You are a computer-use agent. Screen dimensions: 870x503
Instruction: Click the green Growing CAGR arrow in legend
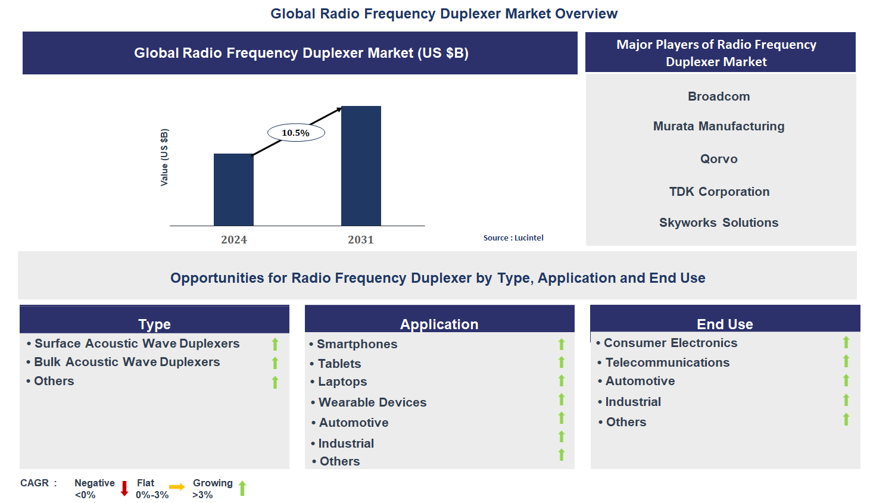tap(242, 488)
